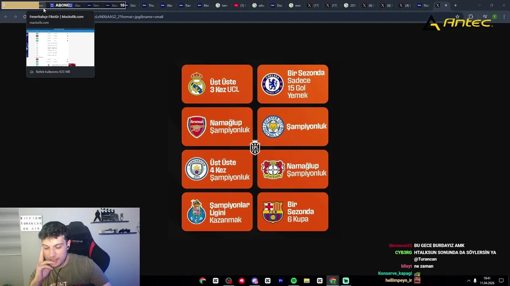Click Porto 'Şampiyonlar Ligini Kazanmak' card
This screenshot has height=286, width=510.
pyautogui.click(x=217, y=212)
